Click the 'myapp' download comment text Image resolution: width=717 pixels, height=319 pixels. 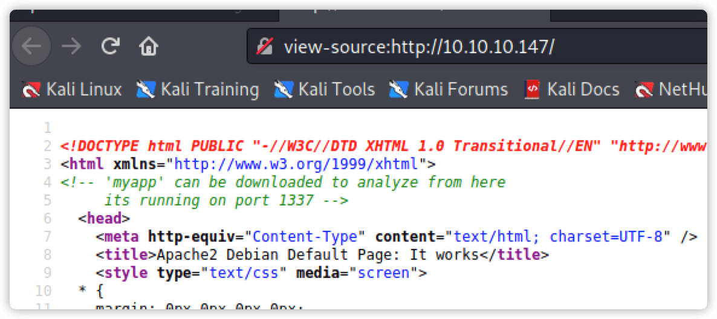[283, 182]
